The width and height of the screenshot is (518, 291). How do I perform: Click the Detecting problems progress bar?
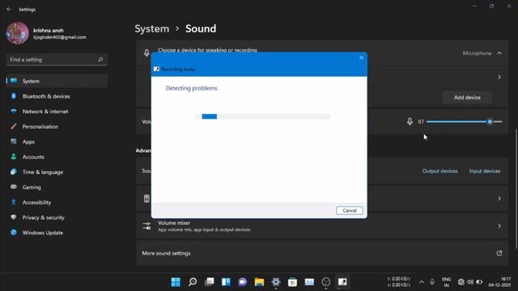tap(262, 116)
